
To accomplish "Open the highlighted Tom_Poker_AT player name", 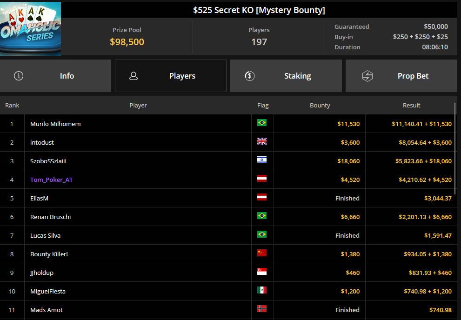I will (51, 180).
